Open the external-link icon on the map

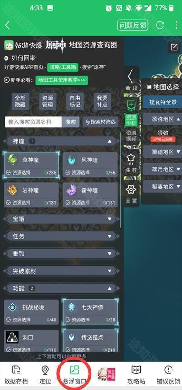coord(174,47)
